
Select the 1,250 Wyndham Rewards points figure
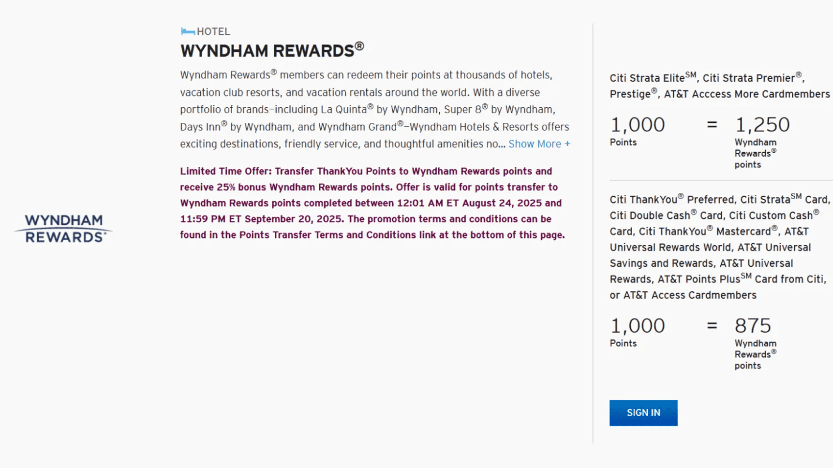point(763,125)
